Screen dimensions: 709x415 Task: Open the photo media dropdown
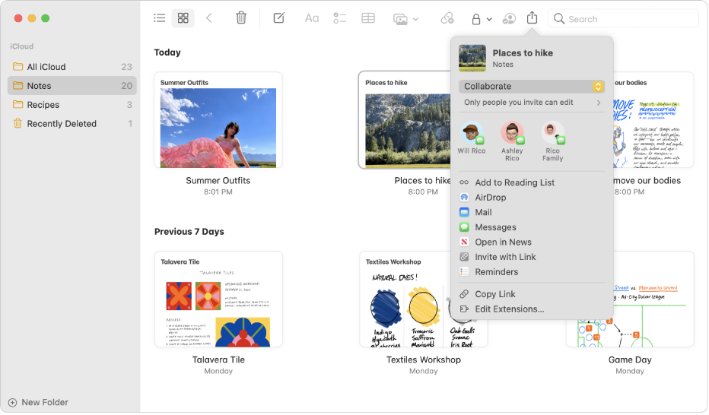405,19
